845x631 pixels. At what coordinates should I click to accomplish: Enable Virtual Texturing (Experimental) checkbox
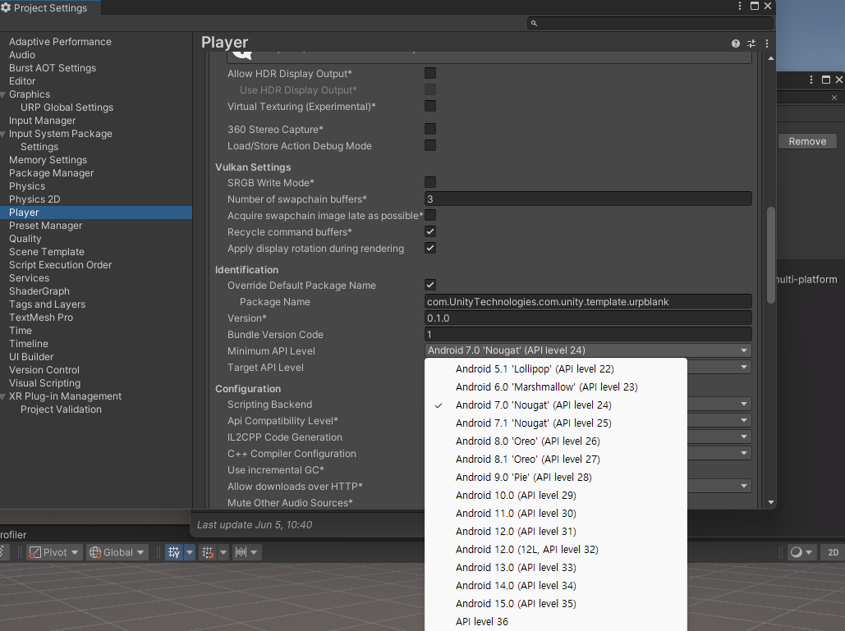pos(430,106)
